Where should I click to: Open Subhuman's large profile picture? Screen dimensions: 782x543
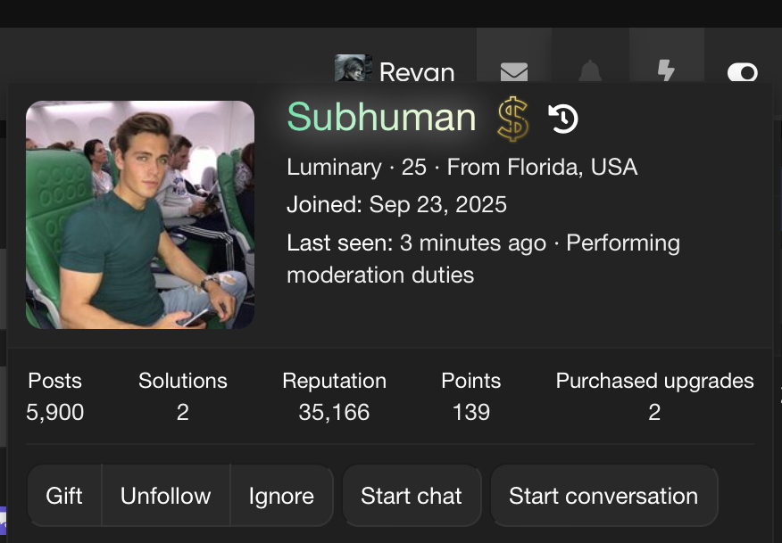(140, 215)
